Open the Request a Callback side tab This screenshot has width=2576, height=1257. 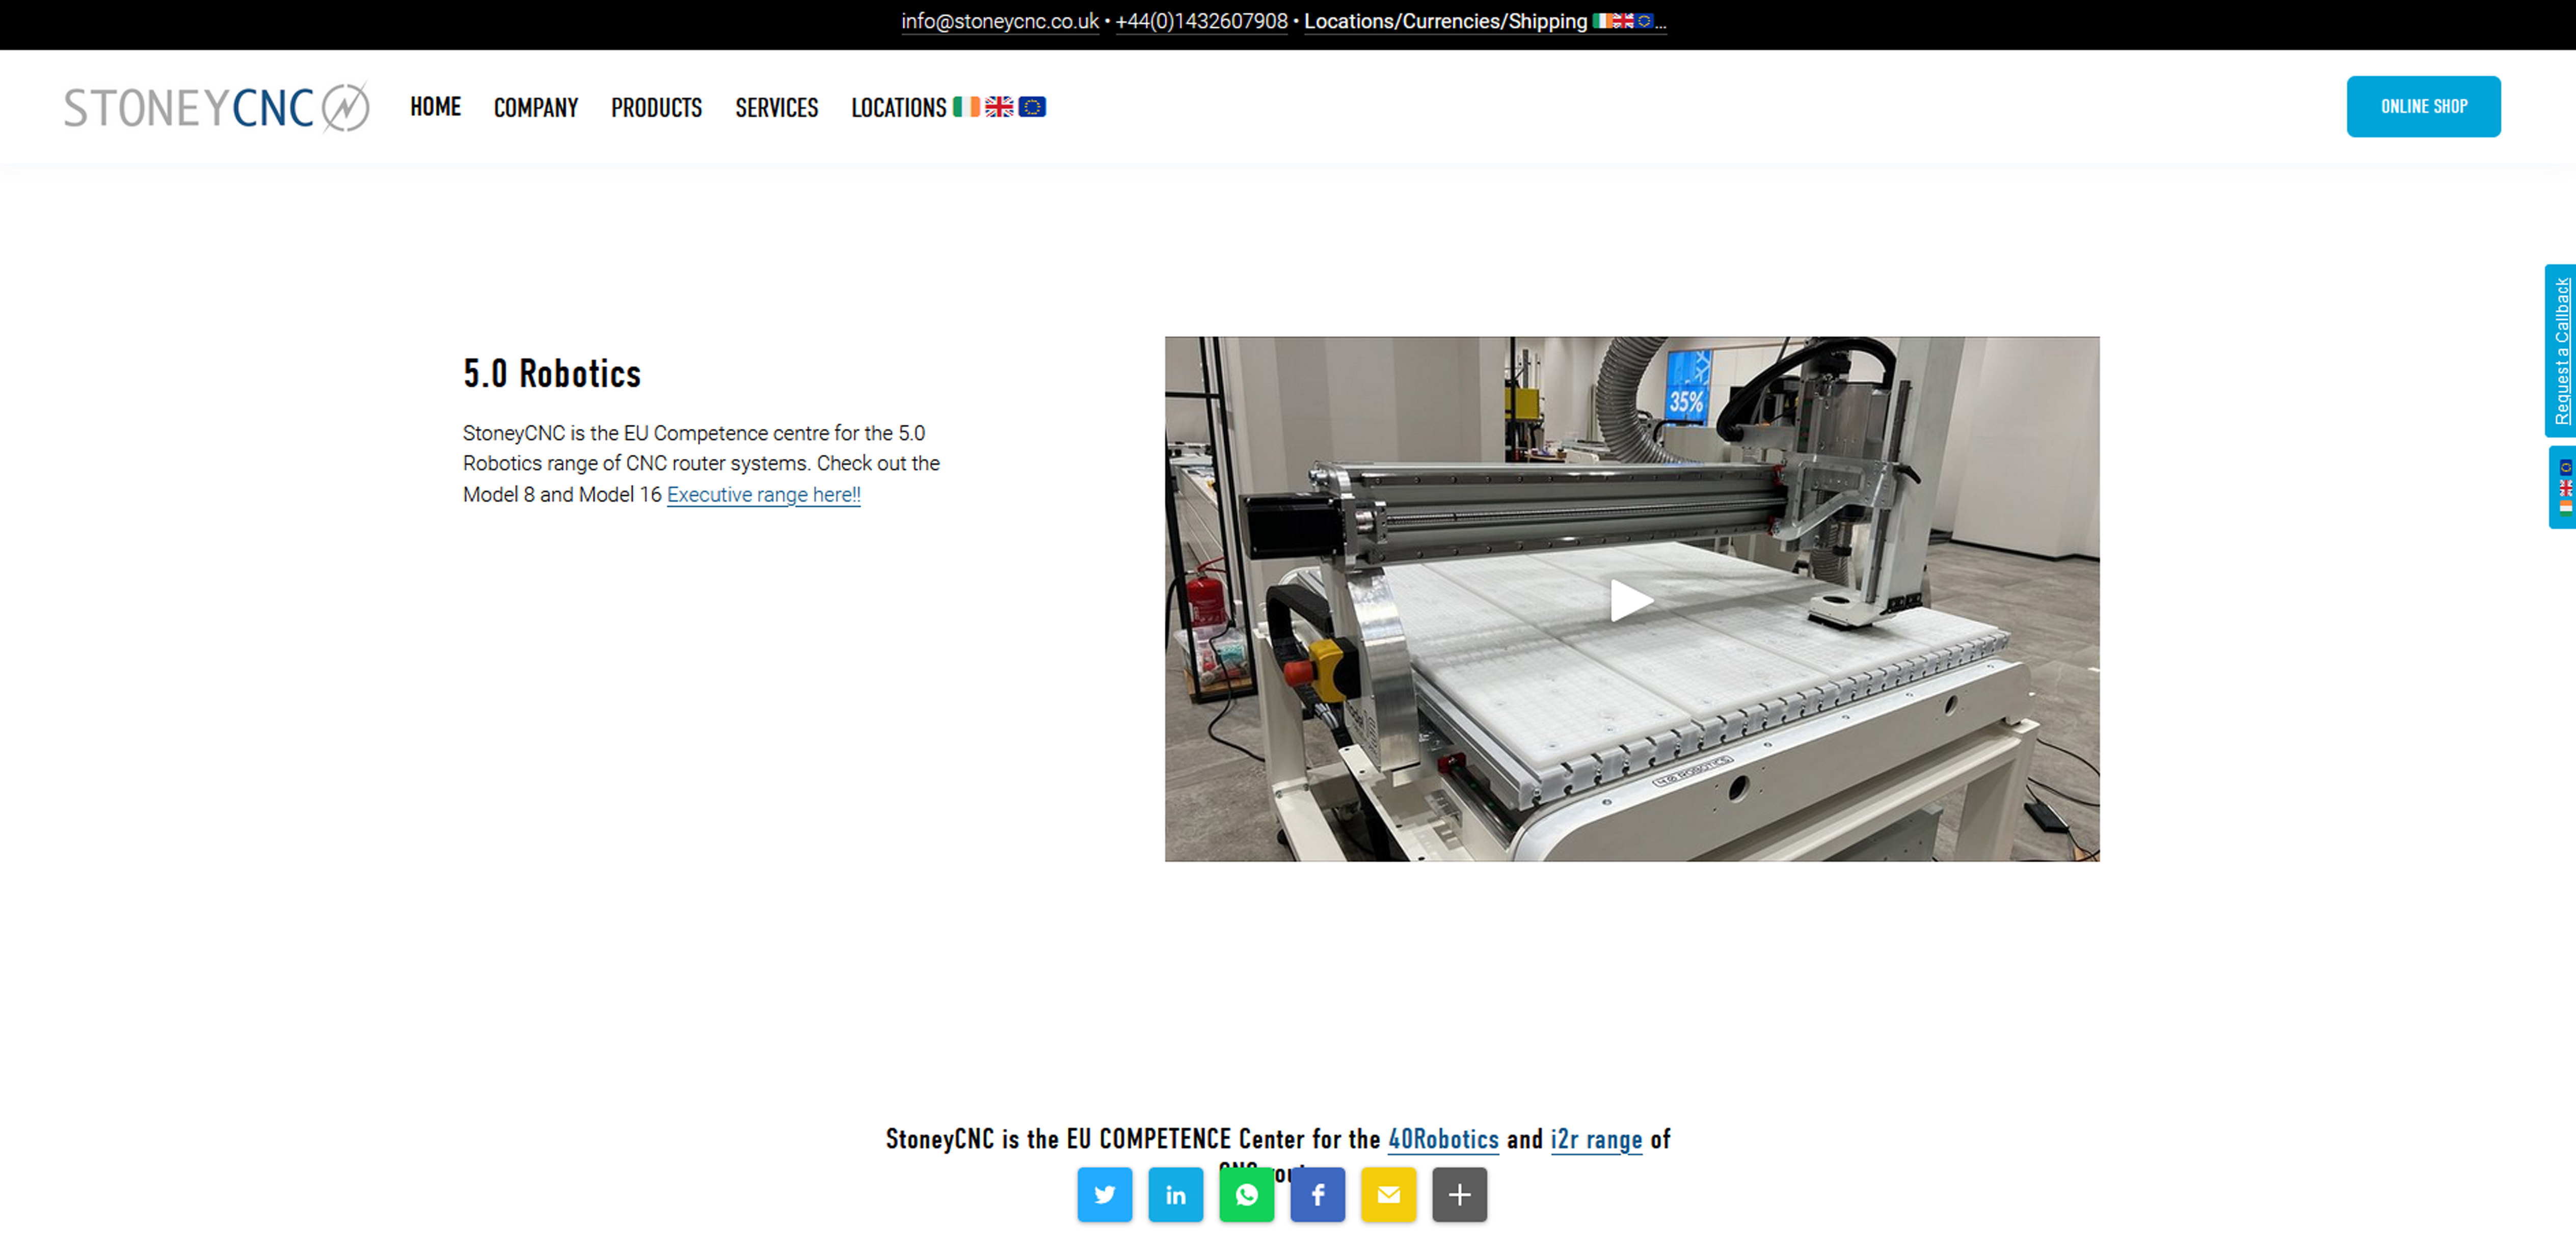point(2561,350)
